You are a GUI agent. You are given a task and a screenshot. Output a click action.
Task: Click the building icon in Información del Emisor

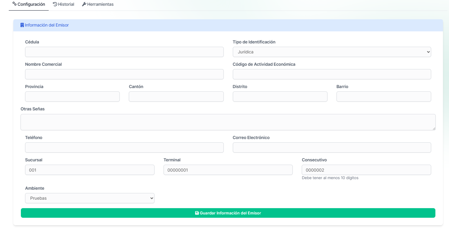point(22,25)
